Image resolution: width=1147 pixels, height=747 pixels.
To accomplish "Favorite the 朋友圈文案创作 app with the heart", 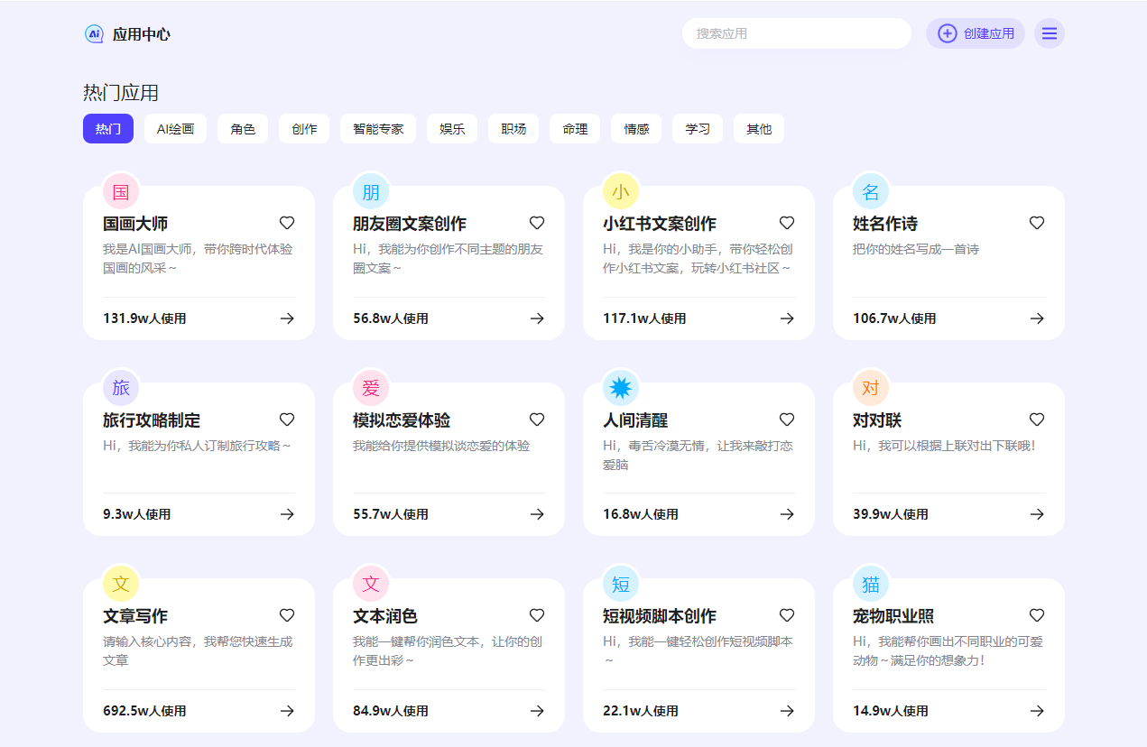I will [537, 223].
